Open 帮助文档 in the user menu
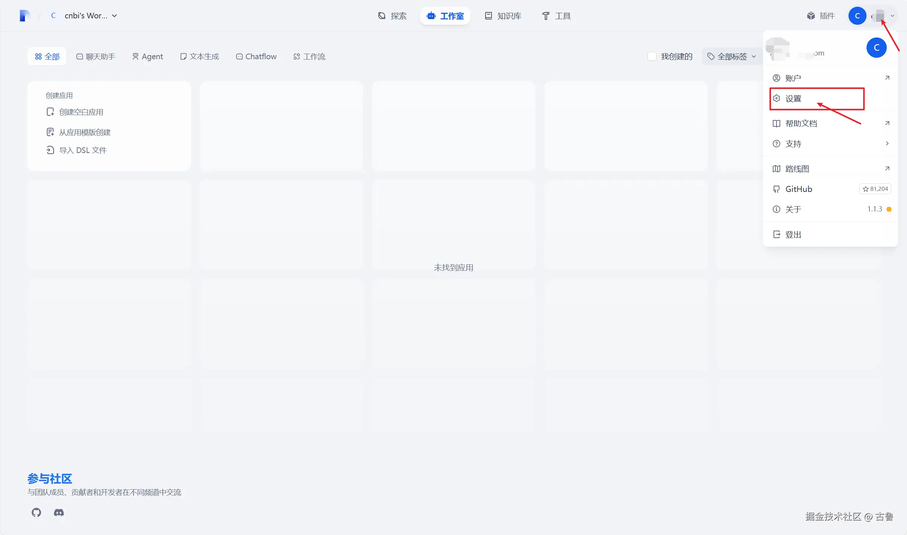The image size is (907, 535). click(x=801, y=123)
